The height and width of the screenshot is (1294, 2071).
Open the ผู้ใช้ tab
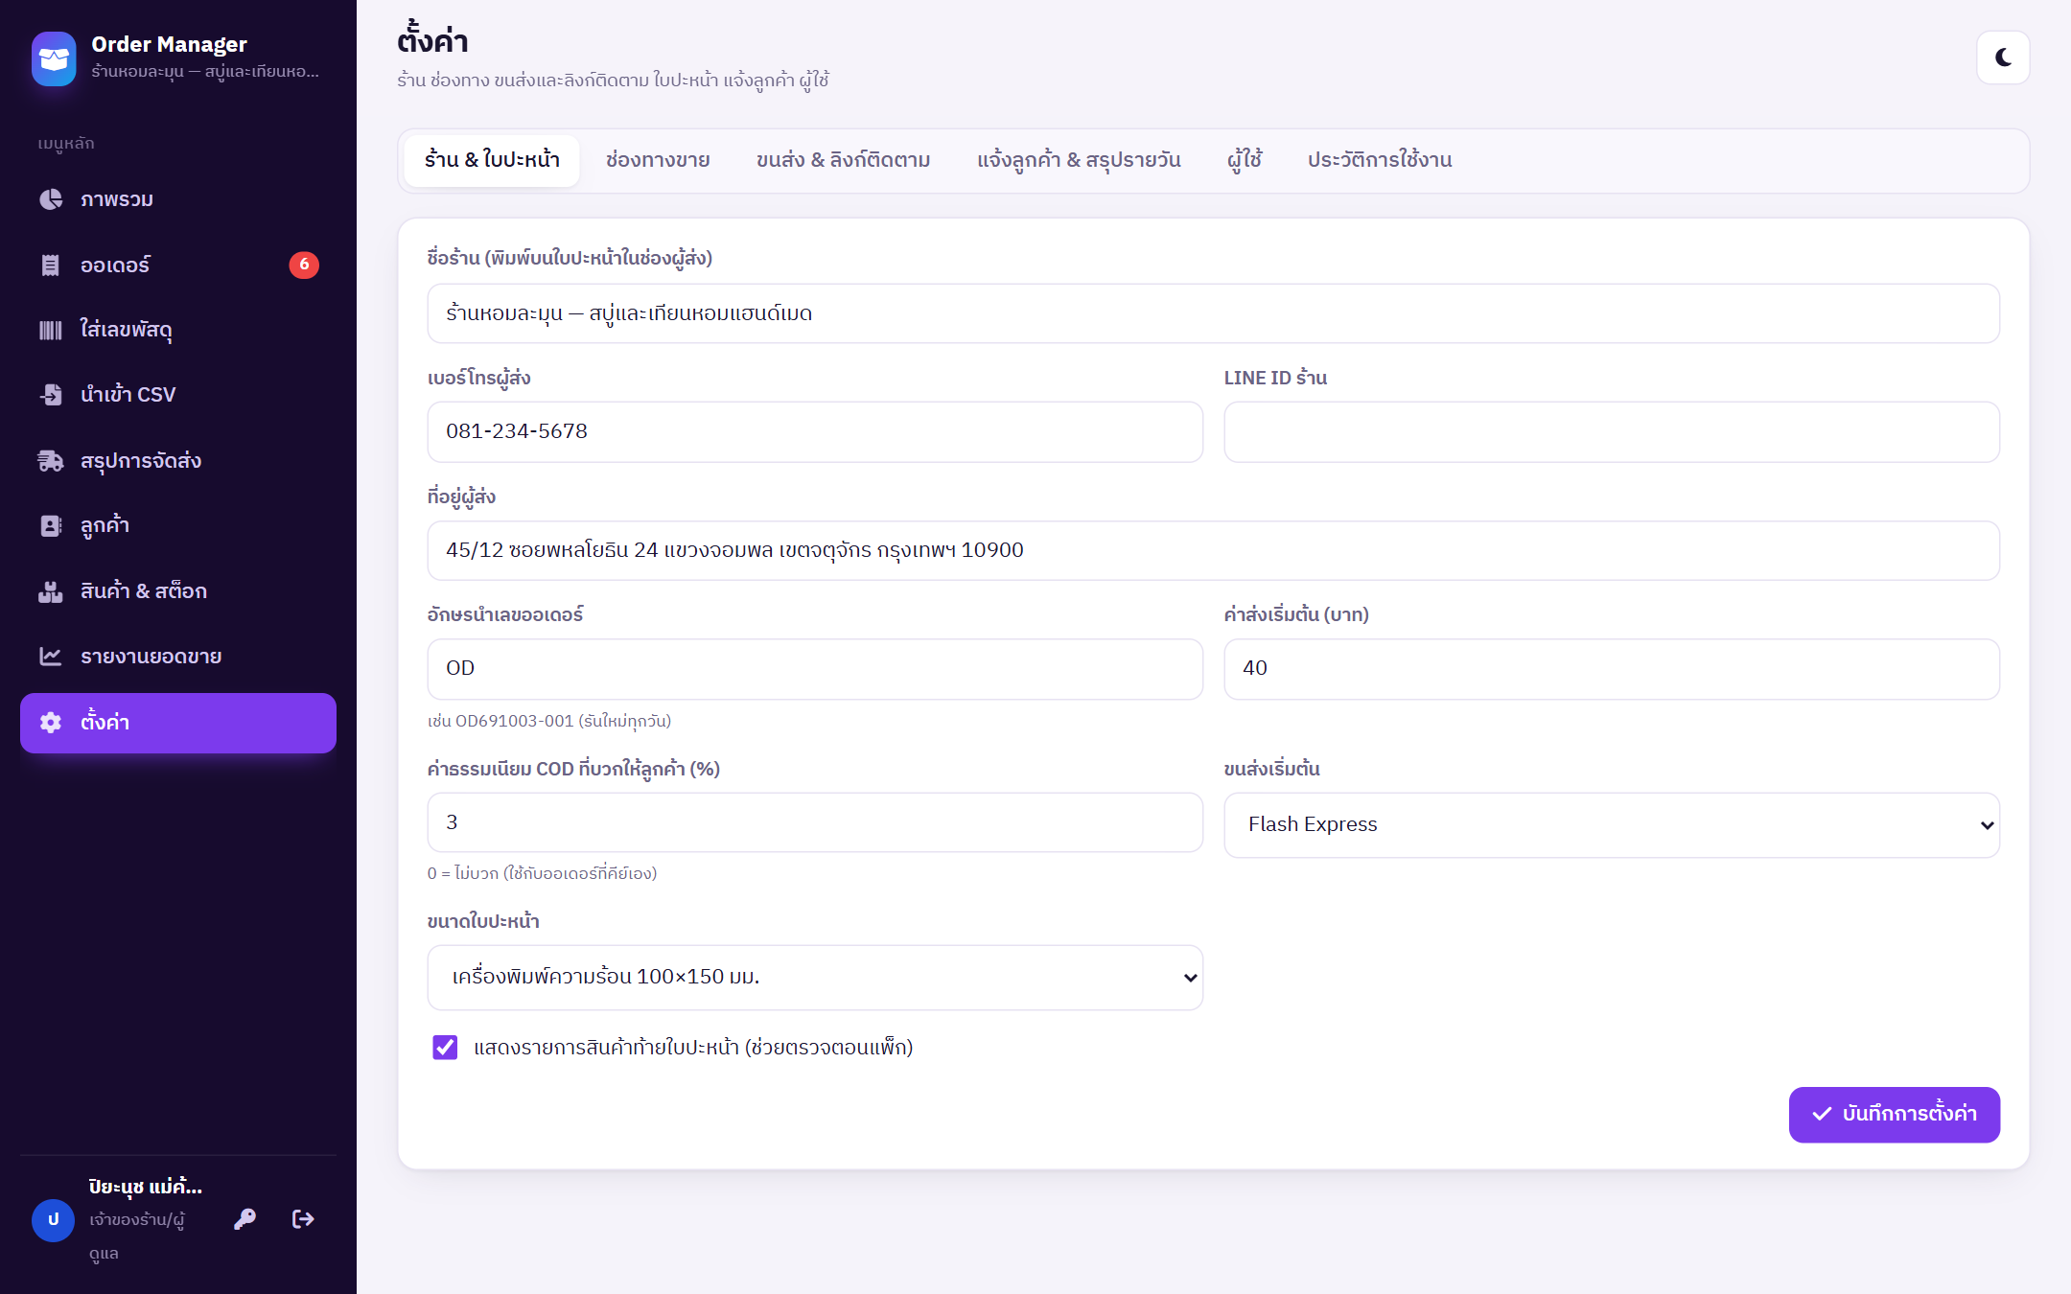1245,160
